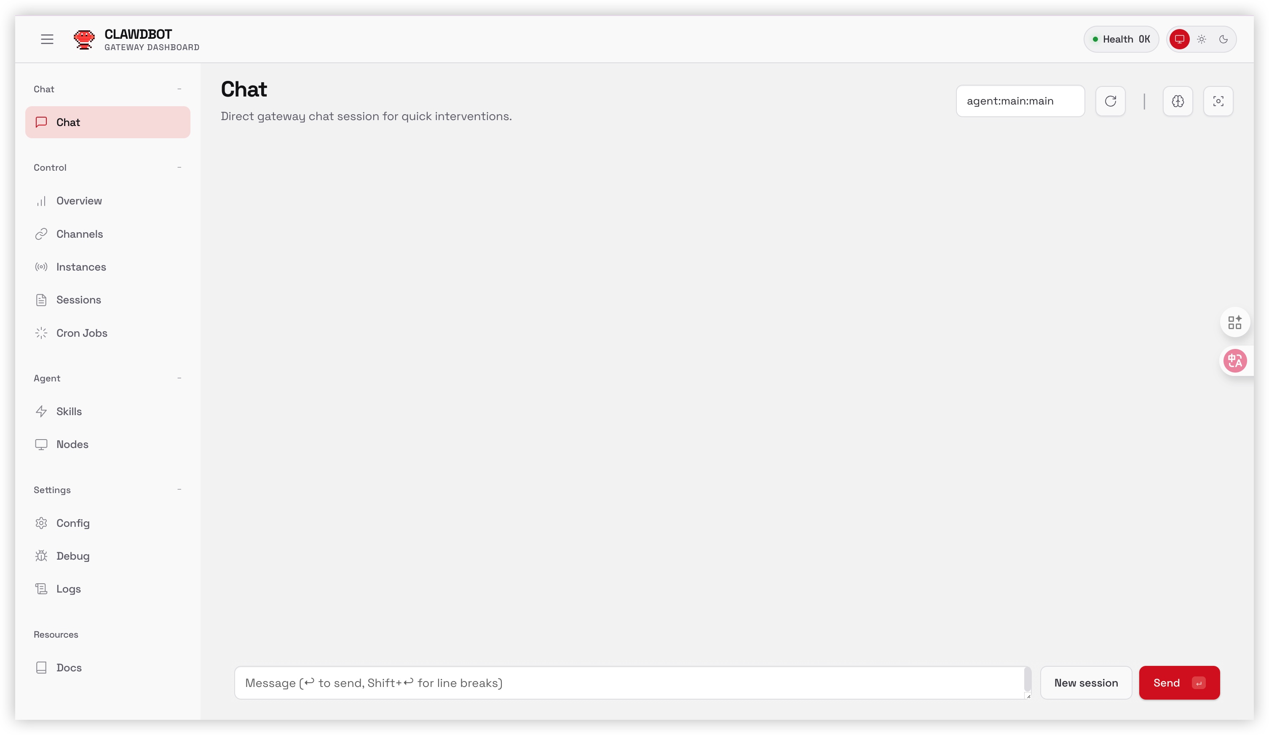Click the focus mode icon

[1218, 101]
